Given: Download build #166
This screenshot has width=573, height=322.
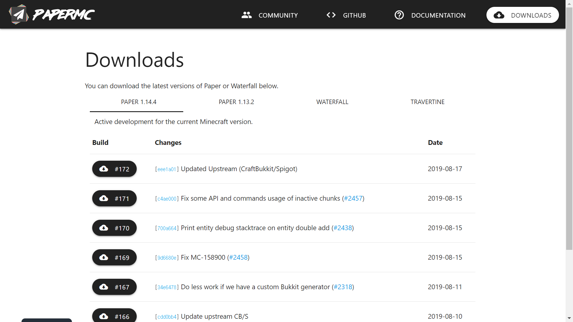Looking at the screenshot, I should click(x=114, y=316).
